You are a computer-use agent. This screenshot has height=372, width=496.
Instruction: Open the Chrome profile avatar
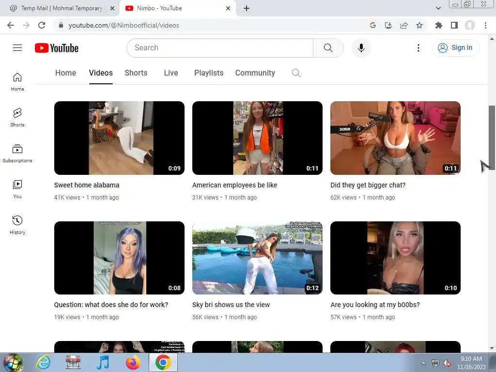(470, 25)
